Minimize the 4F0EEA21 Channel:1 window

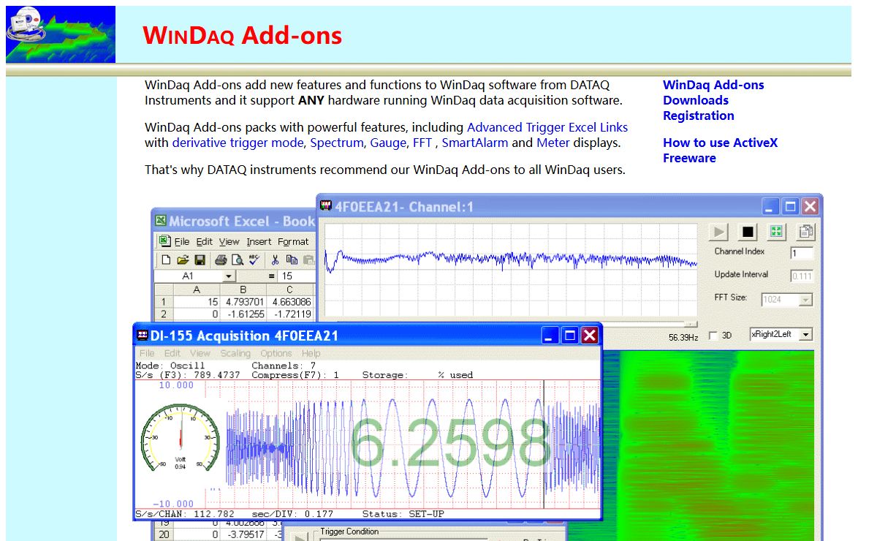pos(771,207)
